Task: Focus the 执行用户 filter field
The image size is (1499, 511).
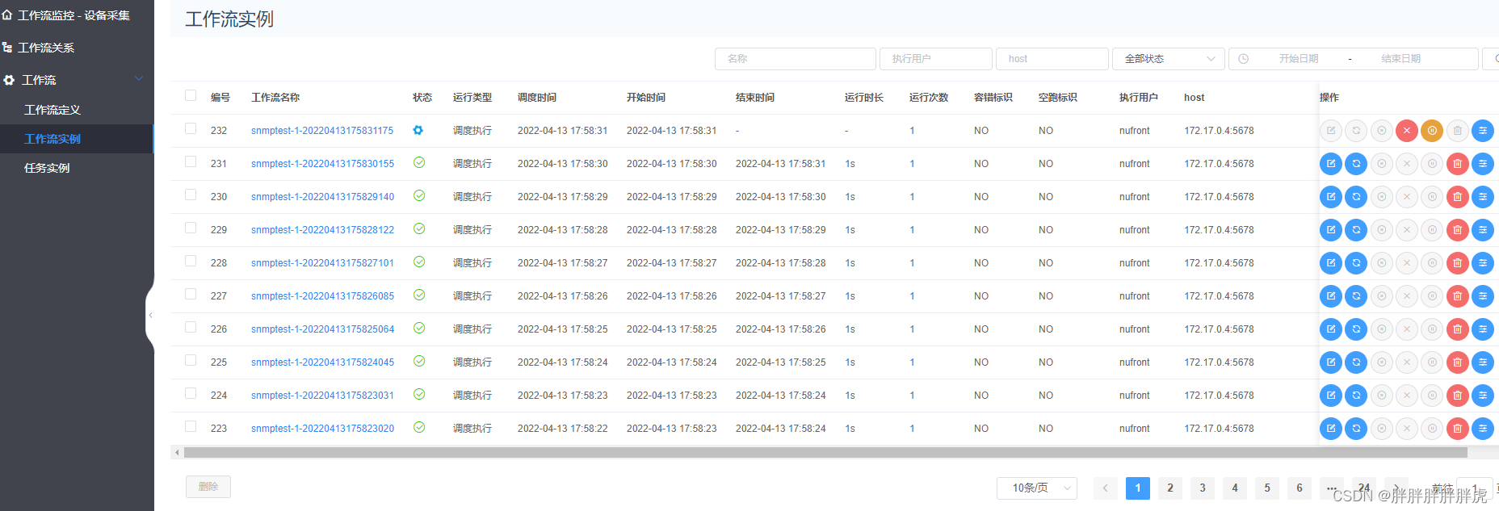Action: click(x=936, y=59)
